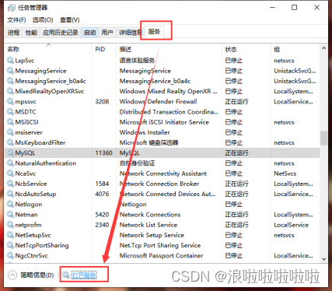Select the Microsoft Passport Container description

(161, 255)
